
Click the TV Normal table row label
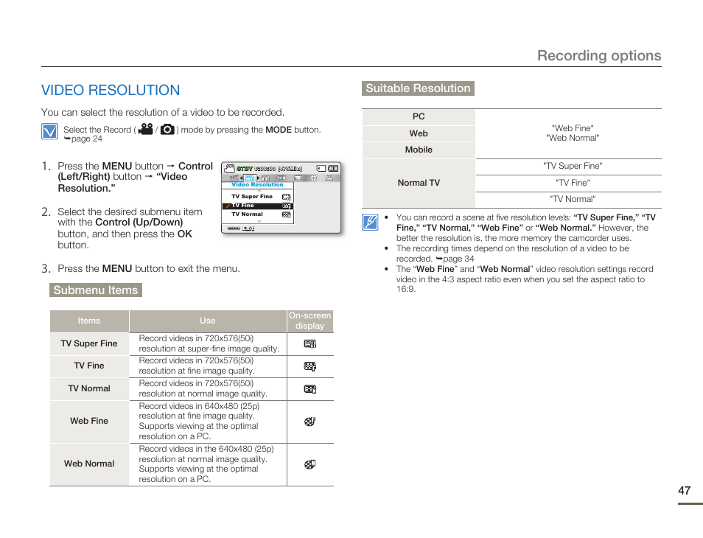[88, 388]
